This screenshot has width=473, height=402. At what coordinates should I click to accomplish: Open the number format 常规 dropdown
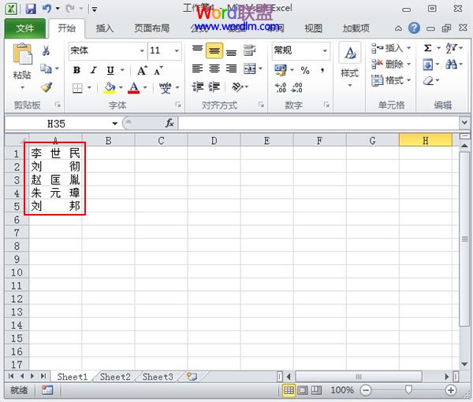click(325, 50)
